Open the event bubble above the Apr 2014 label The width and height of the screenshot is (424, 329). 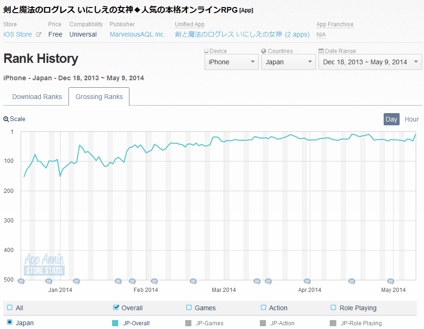pos(307,282)
